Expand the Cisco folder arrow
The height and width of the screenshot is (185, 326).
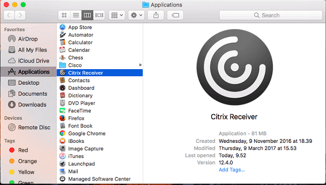[x=140, y=65]
